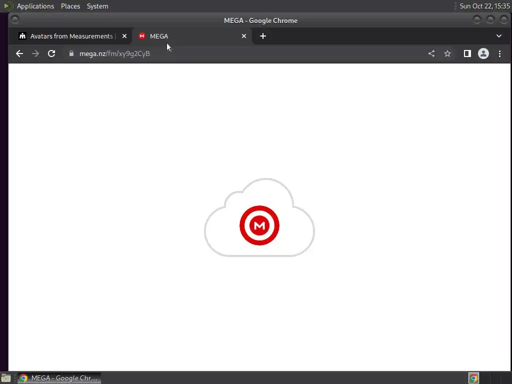Select the MEGA tab
Viewport: 512px width, 384px height.
(x=192, y=36)
